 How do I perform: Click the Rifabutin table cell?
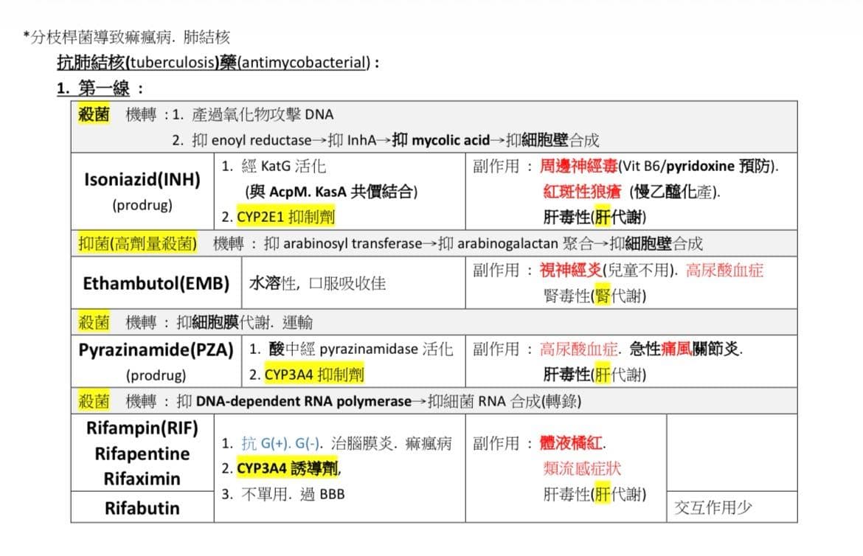tap(142, 507)
